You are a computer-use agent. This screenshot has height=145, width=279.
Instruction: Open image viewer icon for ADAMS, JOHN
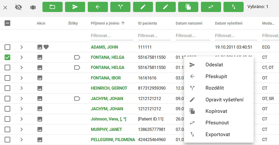coord(40,47)
